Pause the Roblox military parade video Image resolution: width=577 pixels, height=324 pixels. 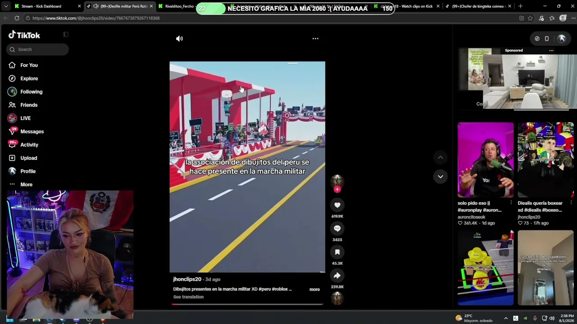pos(247,167)
